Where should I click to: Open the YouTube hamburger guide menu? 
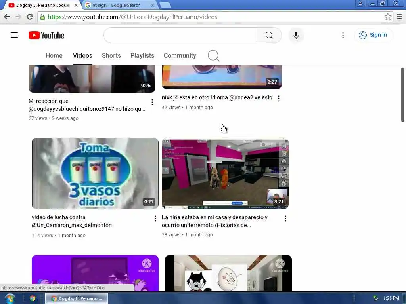click(14, 35)
